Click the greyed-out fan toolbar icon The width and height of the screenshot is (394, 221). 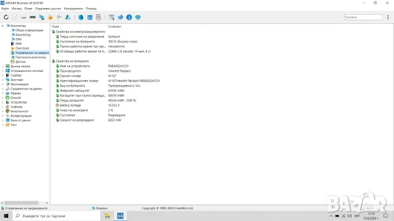[59, 17]
